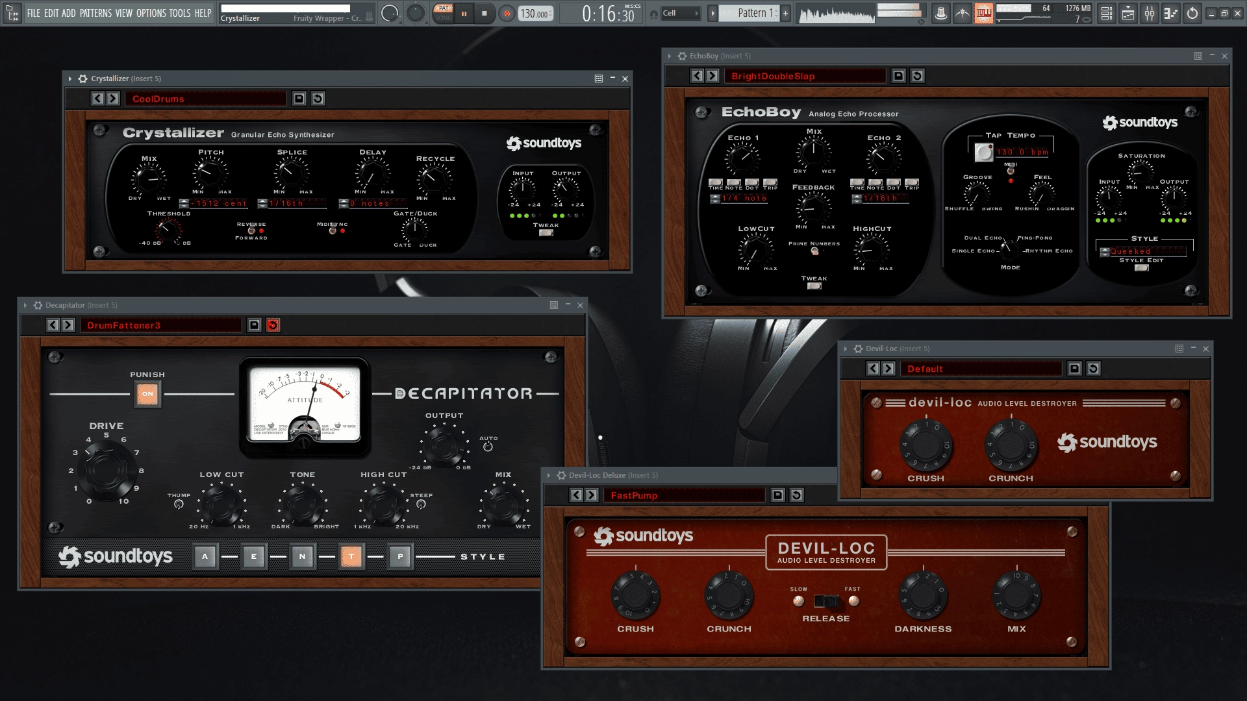
Task: Arm the red record button
Action: pos(507,13)
